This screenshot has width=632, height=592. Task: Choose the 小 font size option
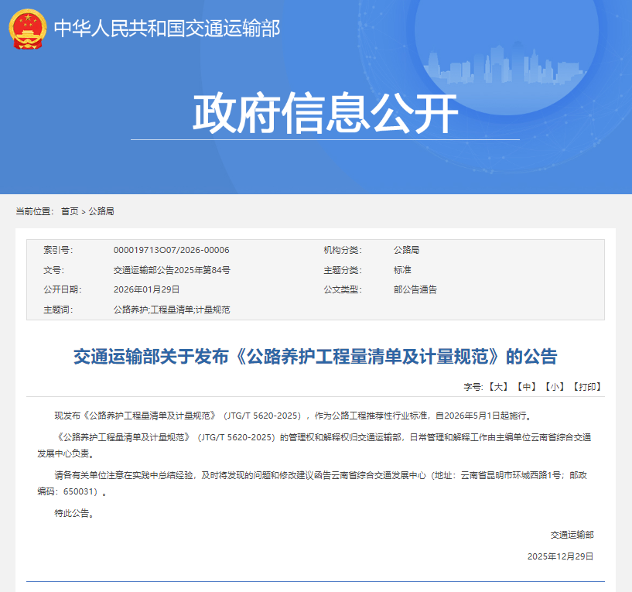(x=553, y=386)
